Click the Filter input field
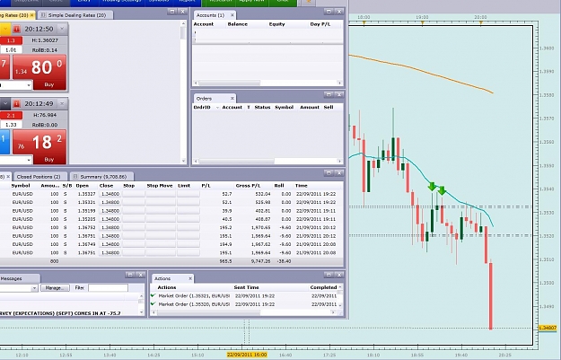 click(x=108, y=288)
